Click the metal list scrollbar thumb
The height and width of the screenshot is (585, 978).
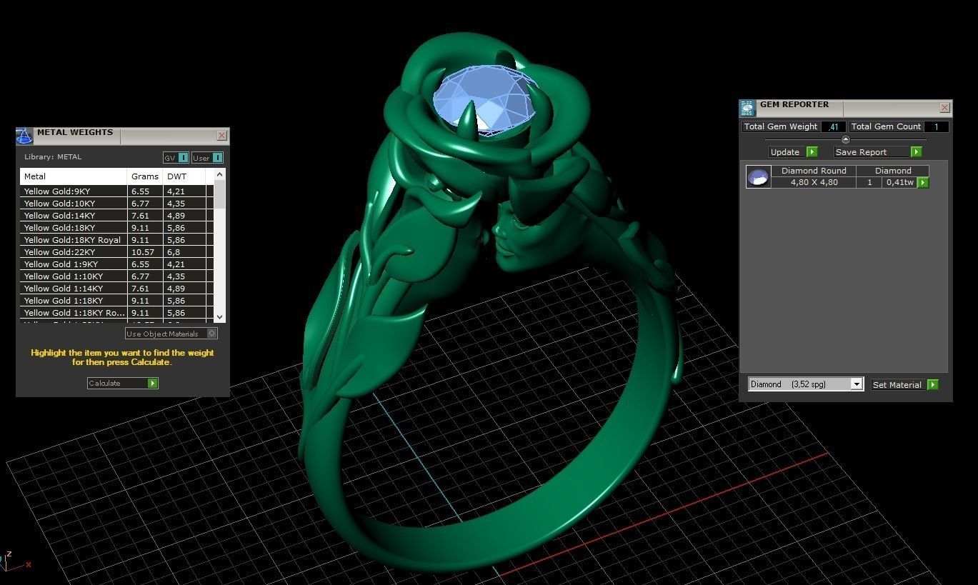219,194
